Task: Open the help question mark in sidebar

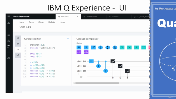Action: click(9, 58)
